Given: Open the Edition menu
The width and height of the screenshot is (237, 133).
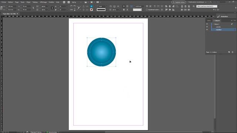Looking at the screenshot, I should [10, 2].
